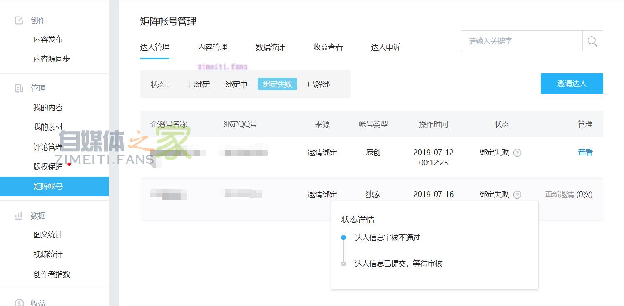624x306 pixels.
Task: Open 图文统计 in sidebar
Action: 48,235
